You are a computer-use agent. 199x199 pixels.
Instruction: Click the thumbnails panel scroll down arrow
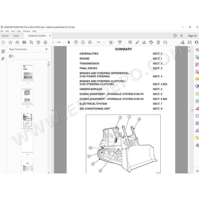click(49, 173)
